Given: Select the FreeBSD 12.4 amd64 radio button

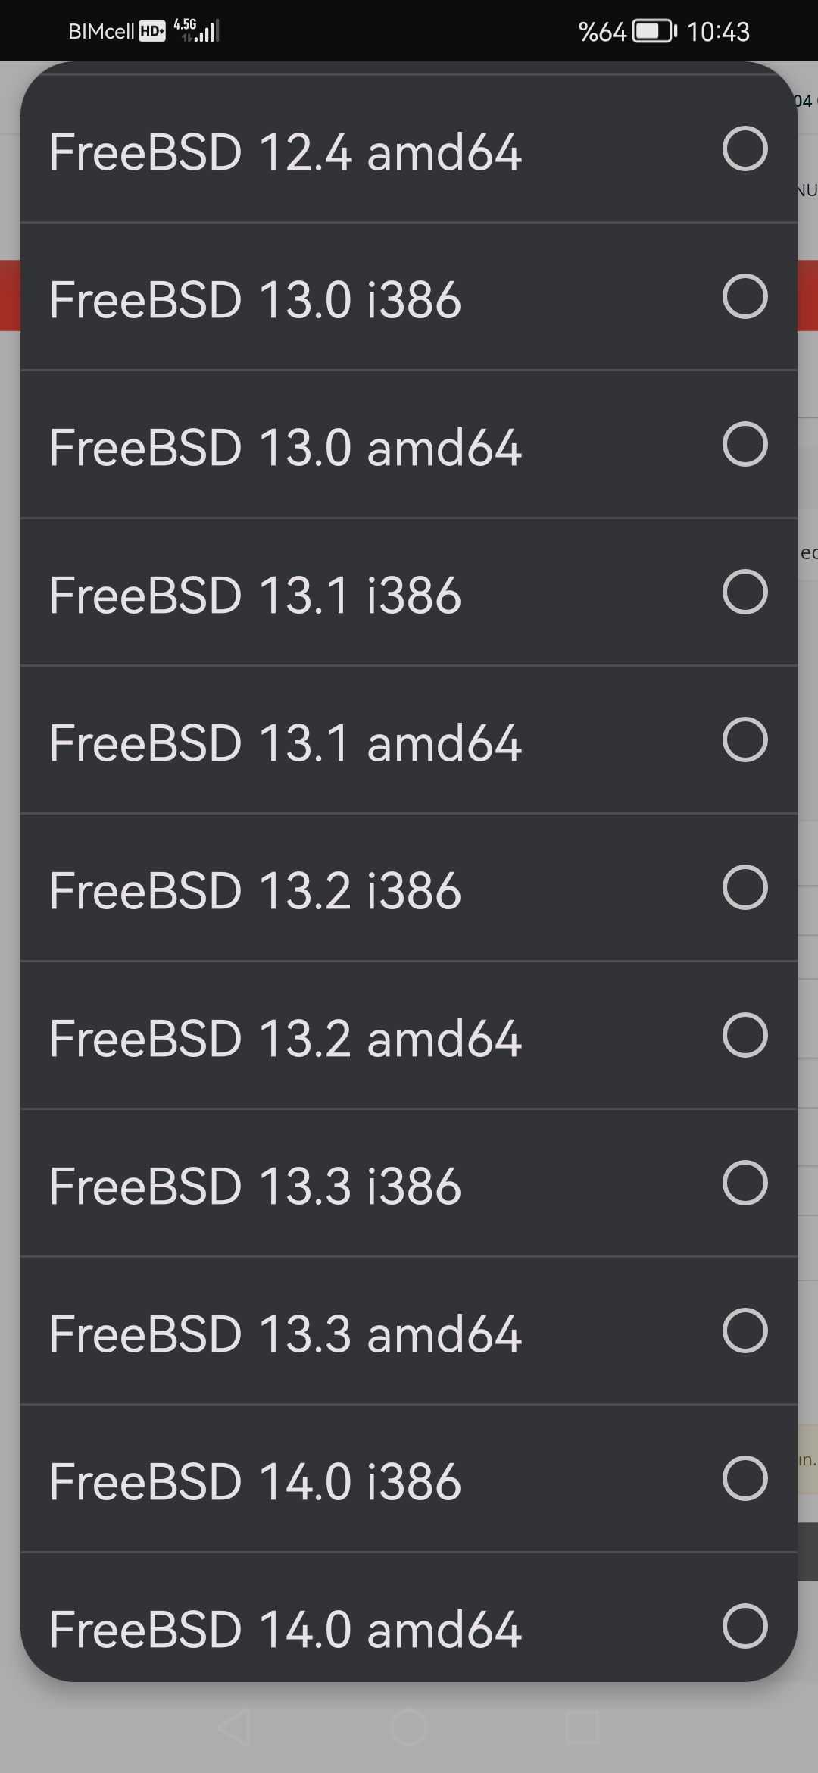Looking at the screenshot, I should click(x=745, y=149).
